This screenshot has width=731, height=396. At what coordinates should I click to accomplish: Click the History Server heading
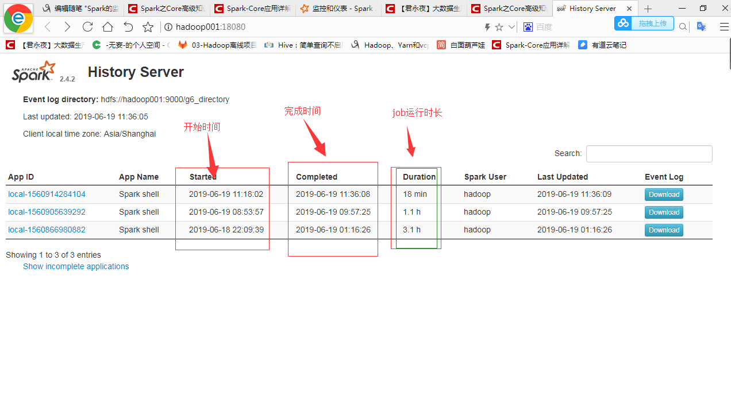coord(136,72)
